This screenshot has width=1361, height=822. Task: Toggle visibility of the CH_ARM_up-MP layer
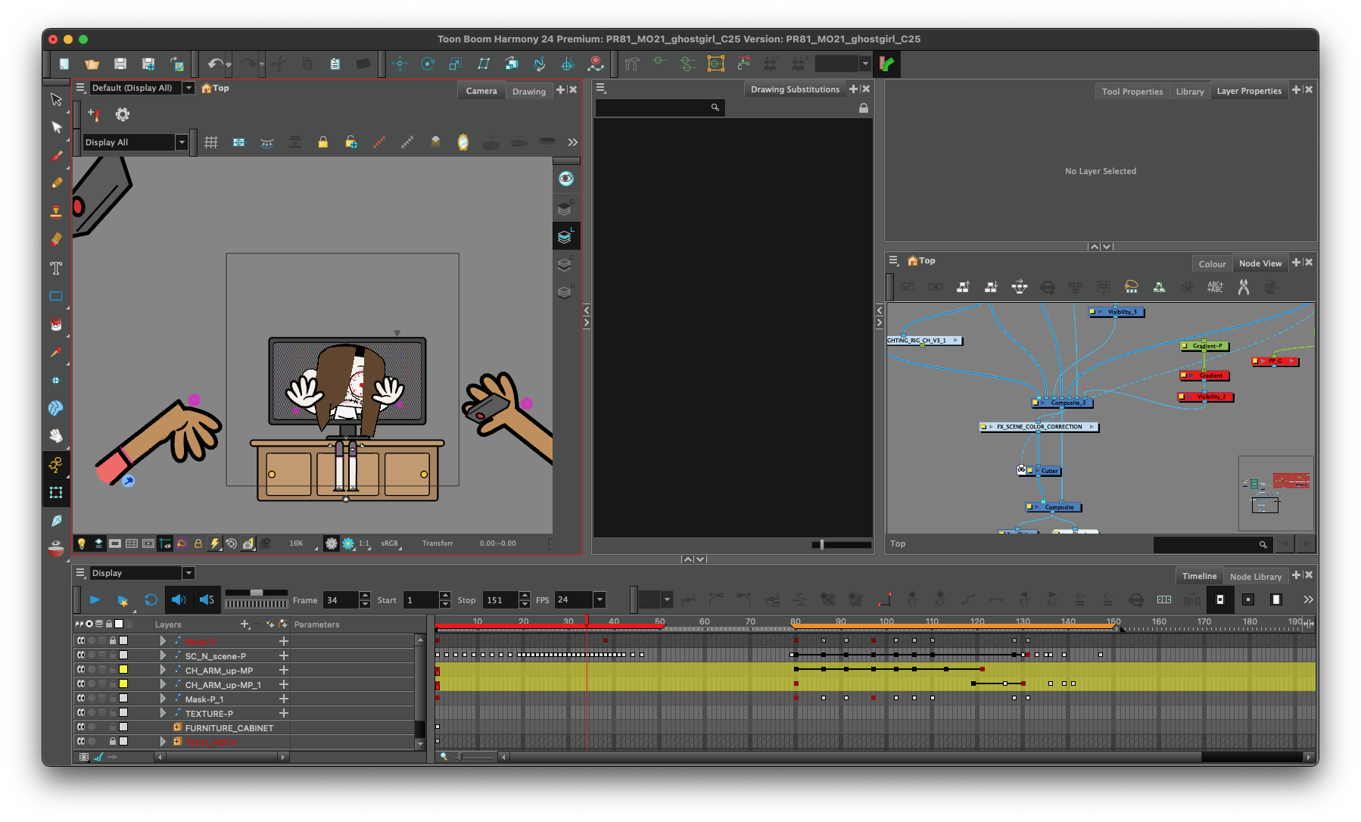(x=81, y=670)
